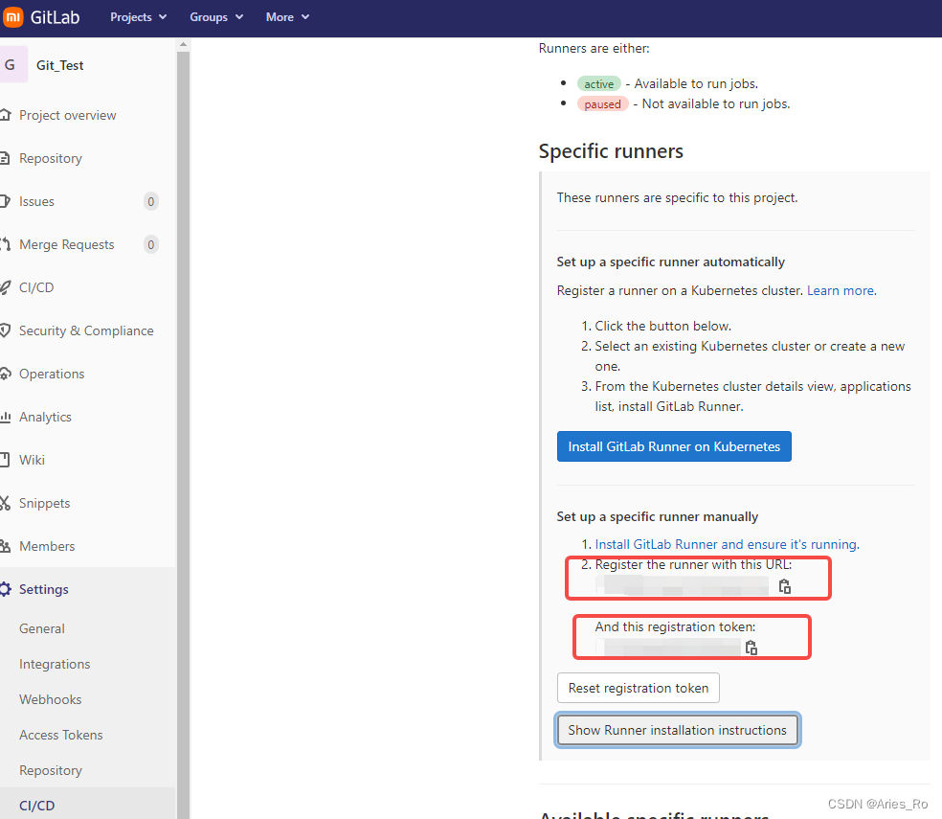Click 'These runners are specific to this project' text

pyautogui.click(x=677, y=198)
